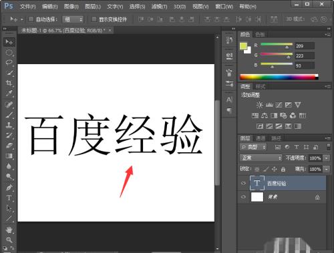The height and width of the screenshot is (253, 334).
Task: Select the Hand tool
Action: [9, 230]
